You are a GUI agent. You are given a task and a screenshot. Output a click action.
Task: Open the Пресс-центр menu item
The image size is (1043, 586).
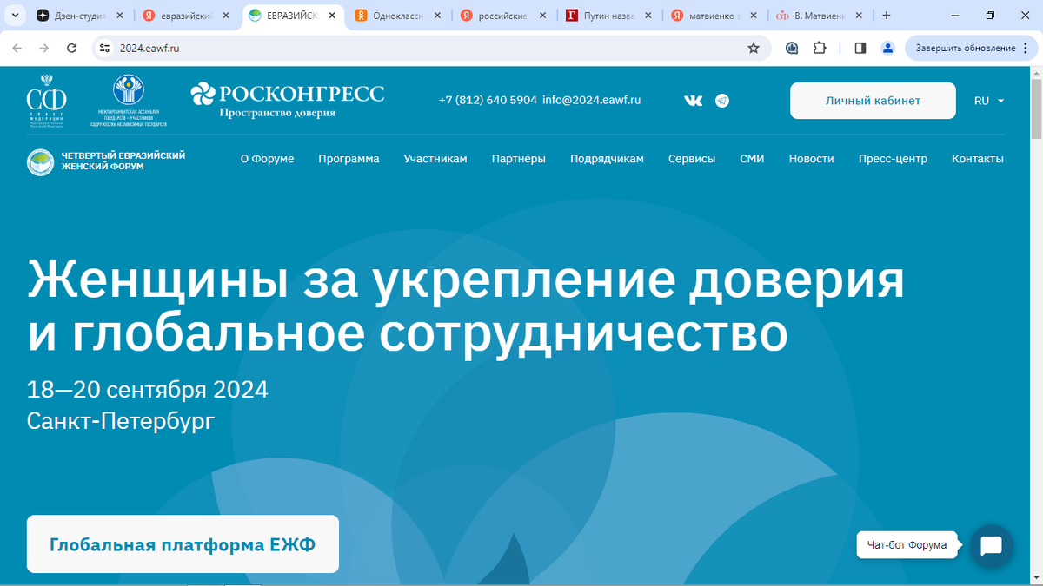(x=893, y=159)
